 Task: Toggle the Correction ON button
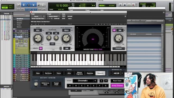pyautogui.click(x=114, y=30)
